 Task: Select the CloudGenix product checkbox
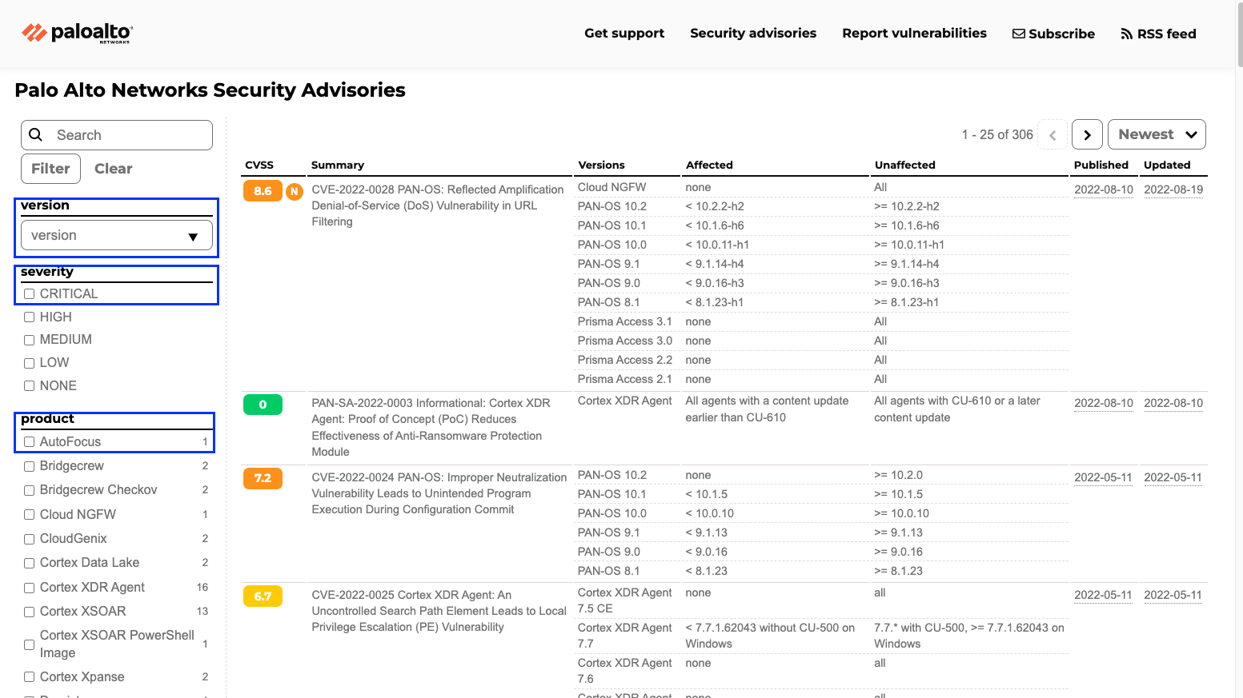pos(30,539)
